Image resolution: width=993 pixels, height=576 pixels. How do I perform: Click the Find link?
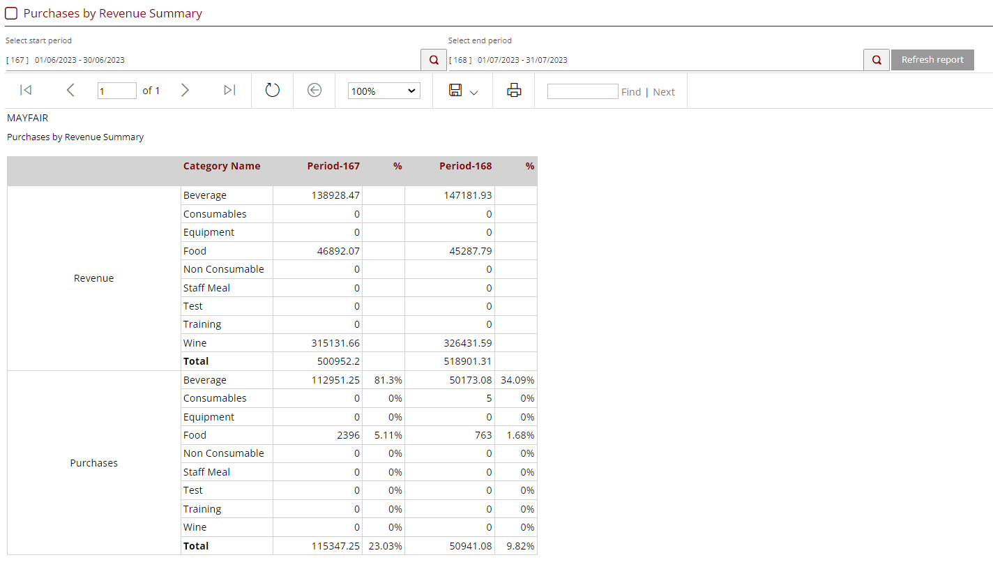point(630,92)
